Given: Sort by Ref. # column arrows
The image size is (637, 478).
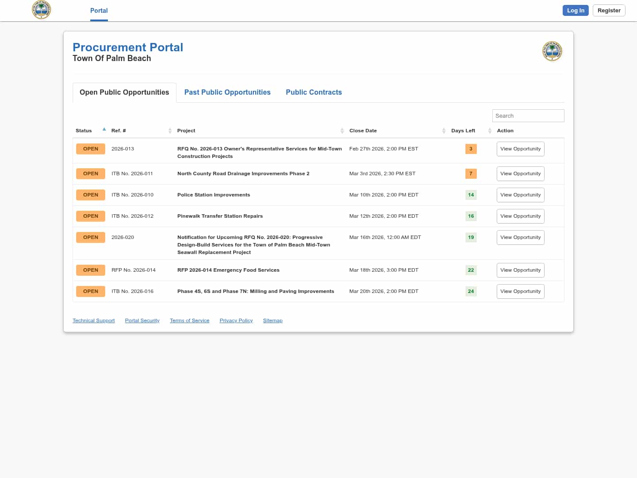Looking at the screenshot, I should (x=170, y=131).
